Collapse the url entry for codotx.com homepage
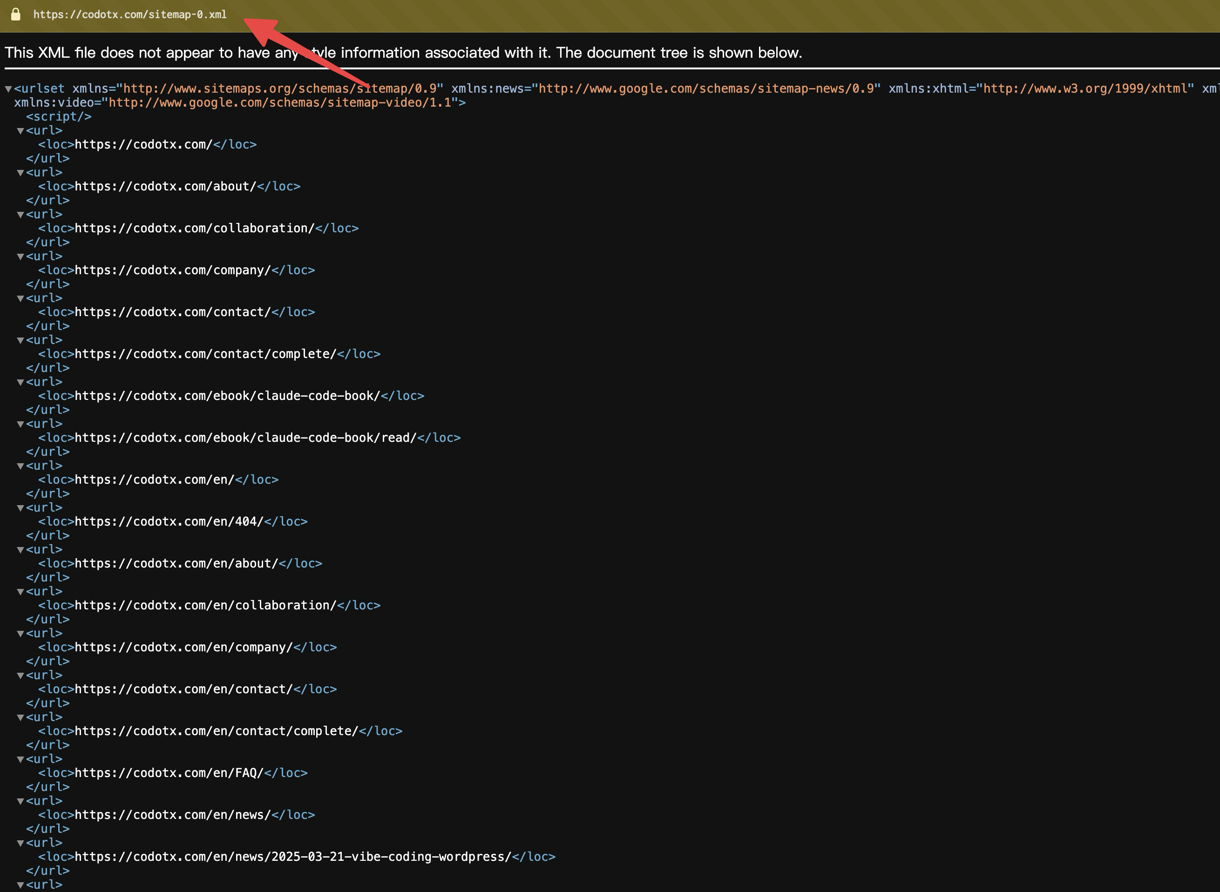 pyautogui.click(x=20, y=131)
